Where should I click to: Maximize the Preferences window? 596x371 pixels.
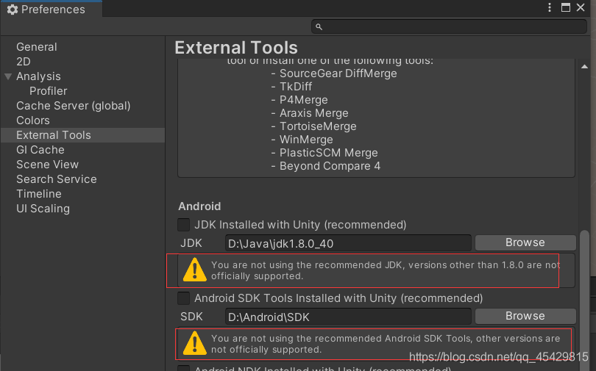pyautogui.click(x=566, y=7)
